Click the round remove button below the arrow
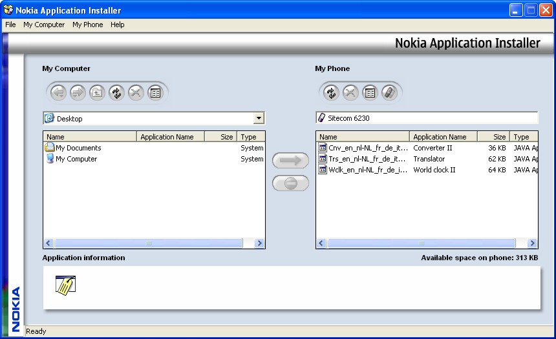556x339 pixels. tap(290, 183)
